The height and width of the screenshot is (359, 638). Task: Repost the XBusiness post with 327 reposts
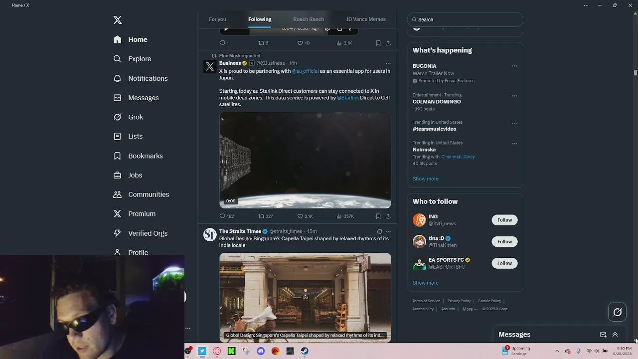point(265,216)
